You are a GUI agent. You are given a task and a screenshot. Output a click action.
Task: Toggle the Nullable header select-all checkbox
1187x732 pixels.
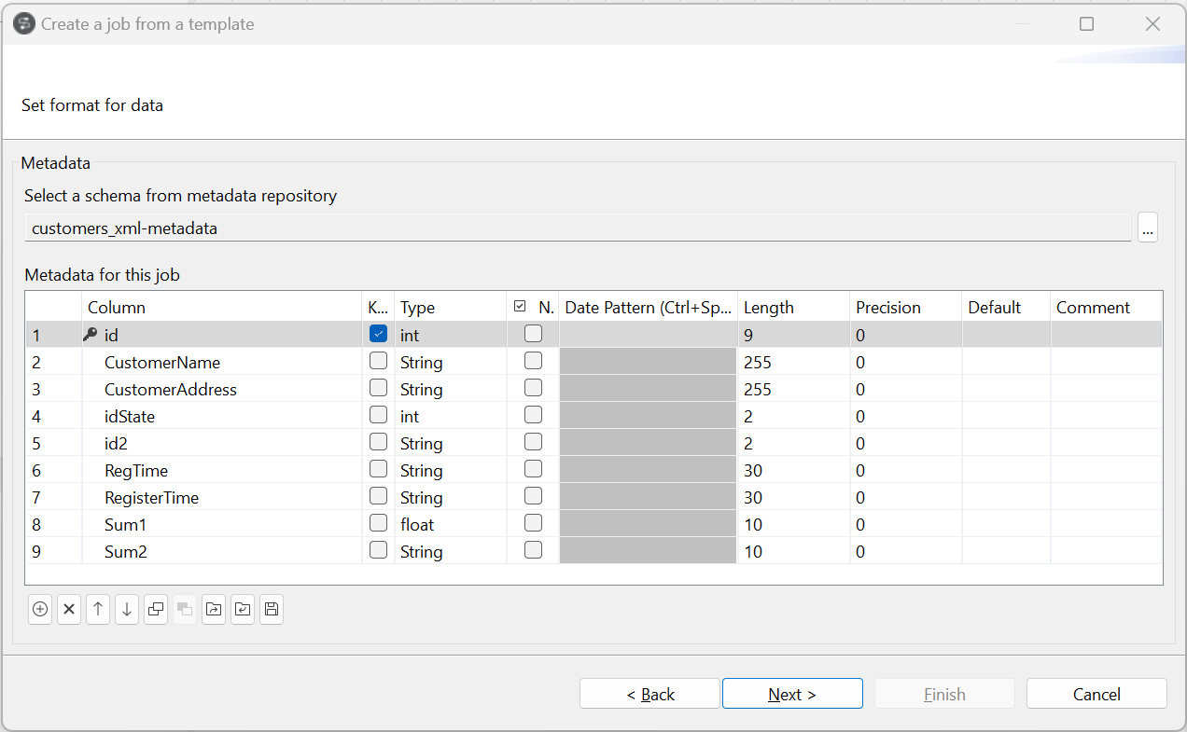[x=521, y=307]
